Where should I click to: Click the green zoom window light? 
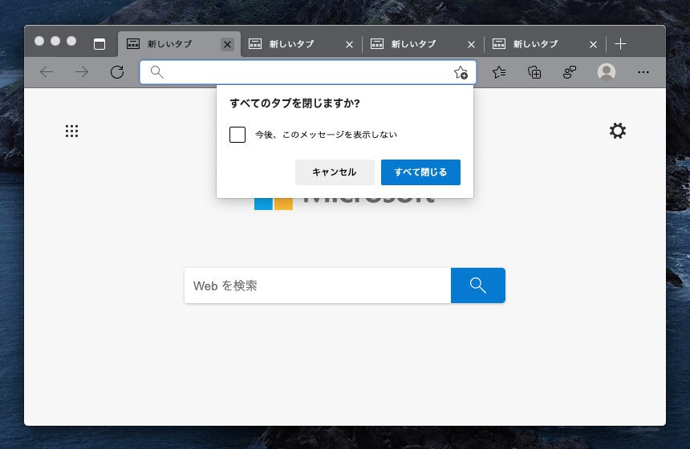pyautogui.click(x=71, y=41)
